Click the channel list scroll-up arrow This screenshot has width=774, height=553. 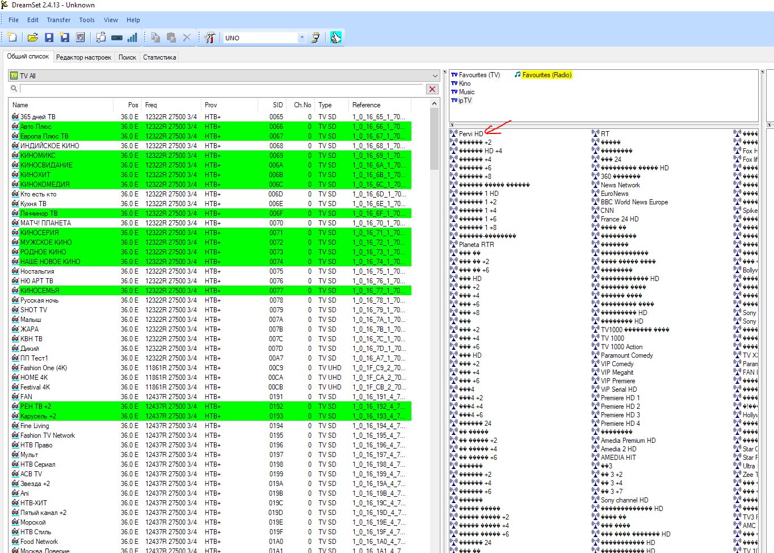pos(435,104)
